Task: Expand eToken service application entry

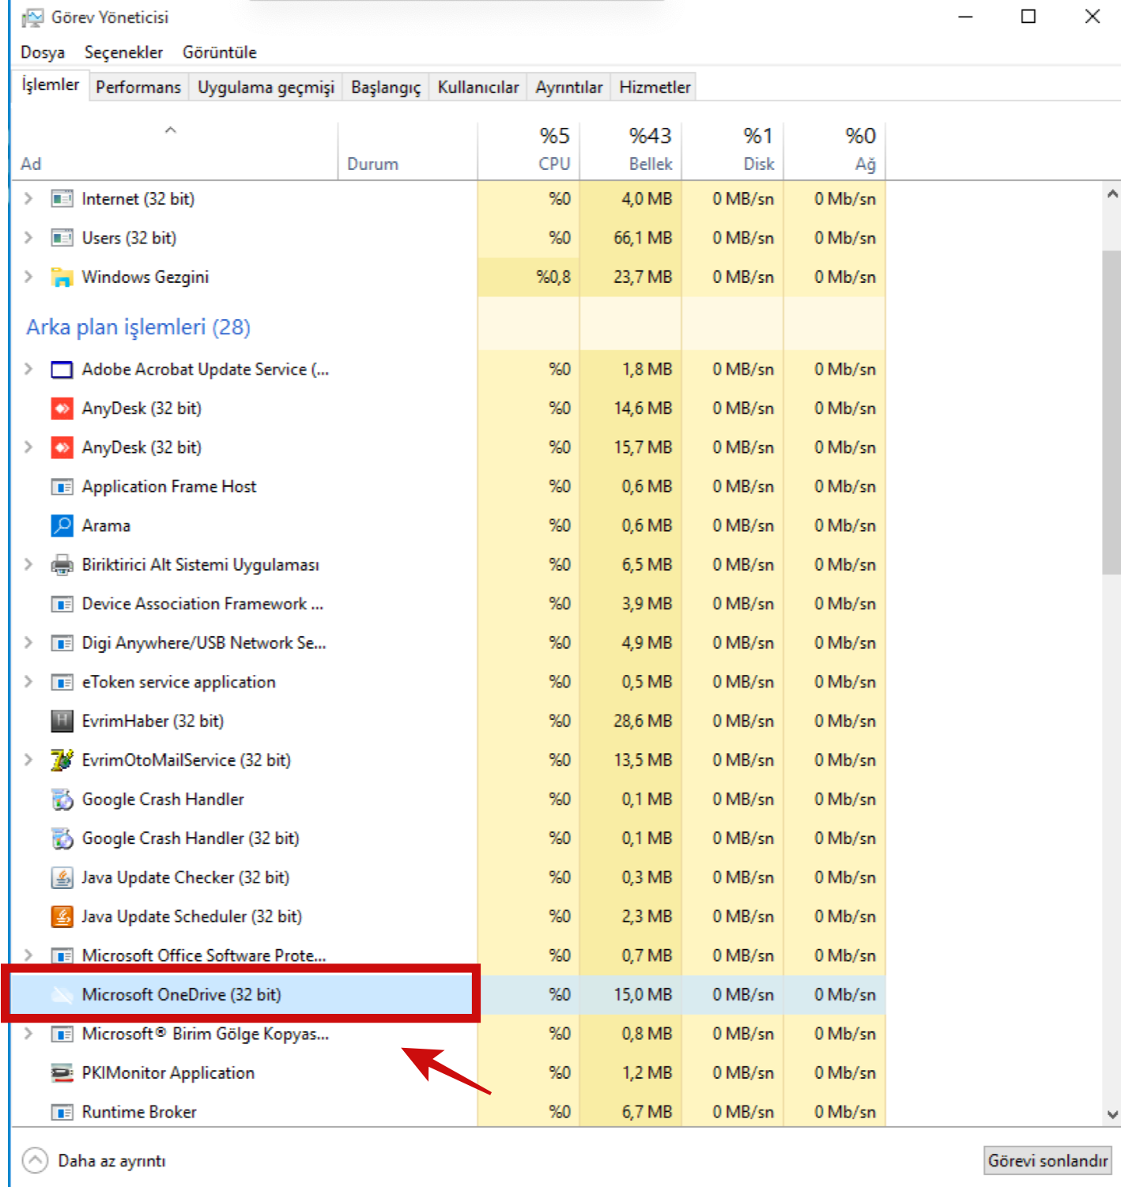Action: click(x=28, y=682)
